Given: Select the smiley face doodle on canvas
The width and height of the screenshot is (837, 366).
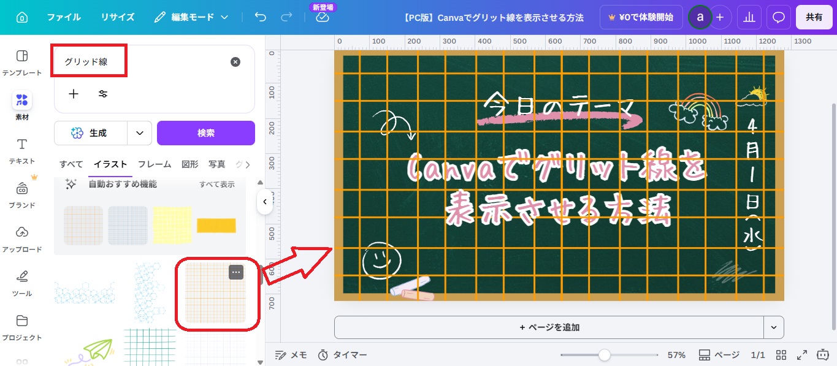Looking at the screenshot, I should tap(381, 259).
